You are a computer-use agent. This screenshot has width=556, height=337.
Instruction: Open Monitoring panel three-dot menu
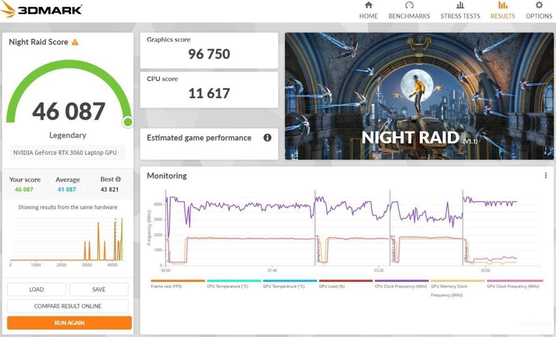[545, 175]
